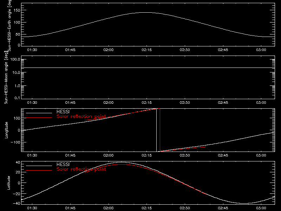Select 02:15 time label under Moon angle plot
281x211 pixels.
click(x=146, y=102)
